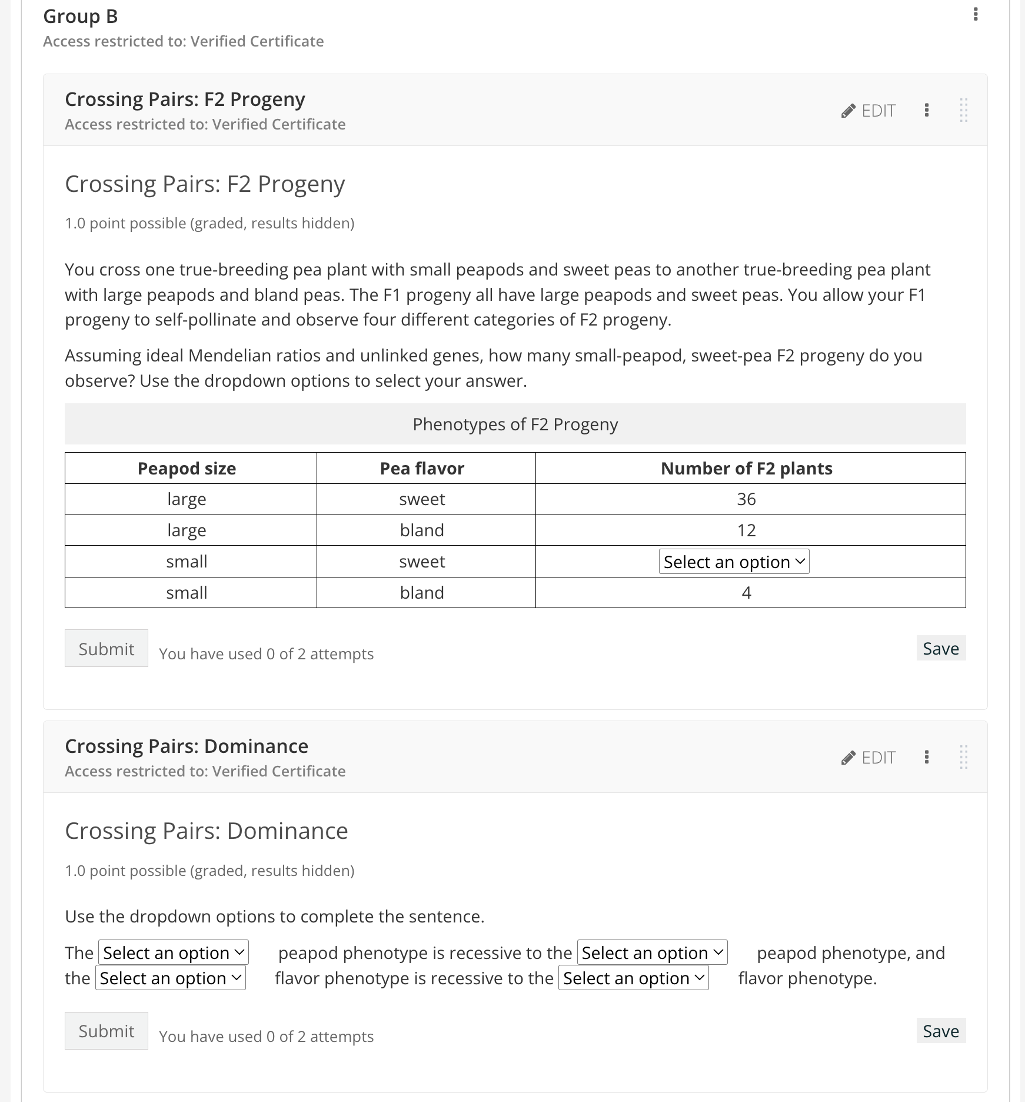Open F2 Progeny component kebab menu
This screenshot has height=1102, width=1025.
click(927, 110)
